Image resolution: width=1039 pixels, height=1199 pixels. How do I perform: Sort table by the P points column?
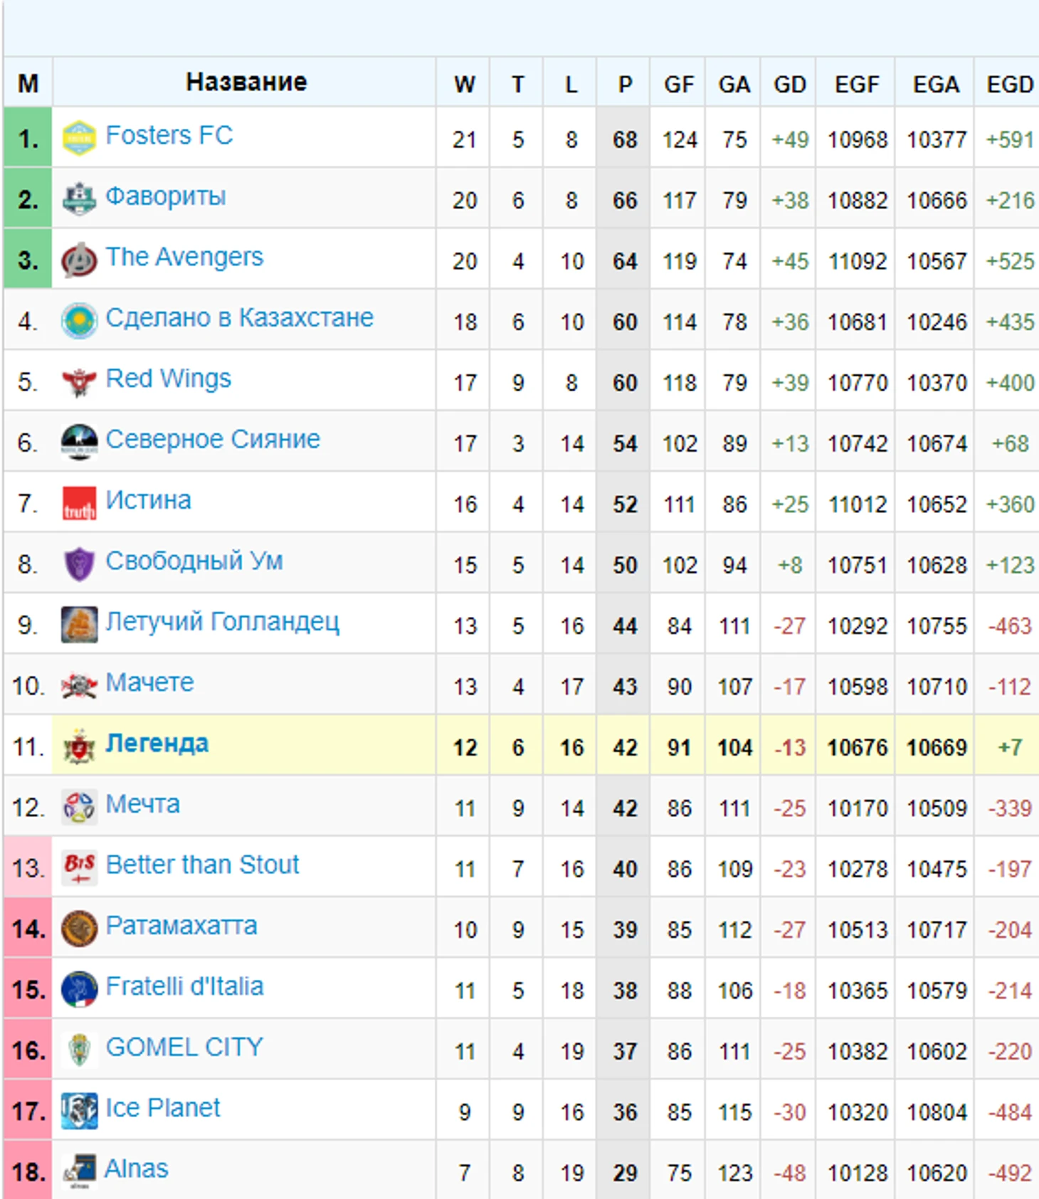point(624,84)
